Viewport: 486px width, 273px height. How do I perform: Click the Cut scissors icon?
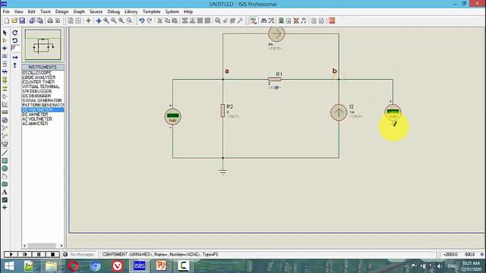click(x=160, y=20)
